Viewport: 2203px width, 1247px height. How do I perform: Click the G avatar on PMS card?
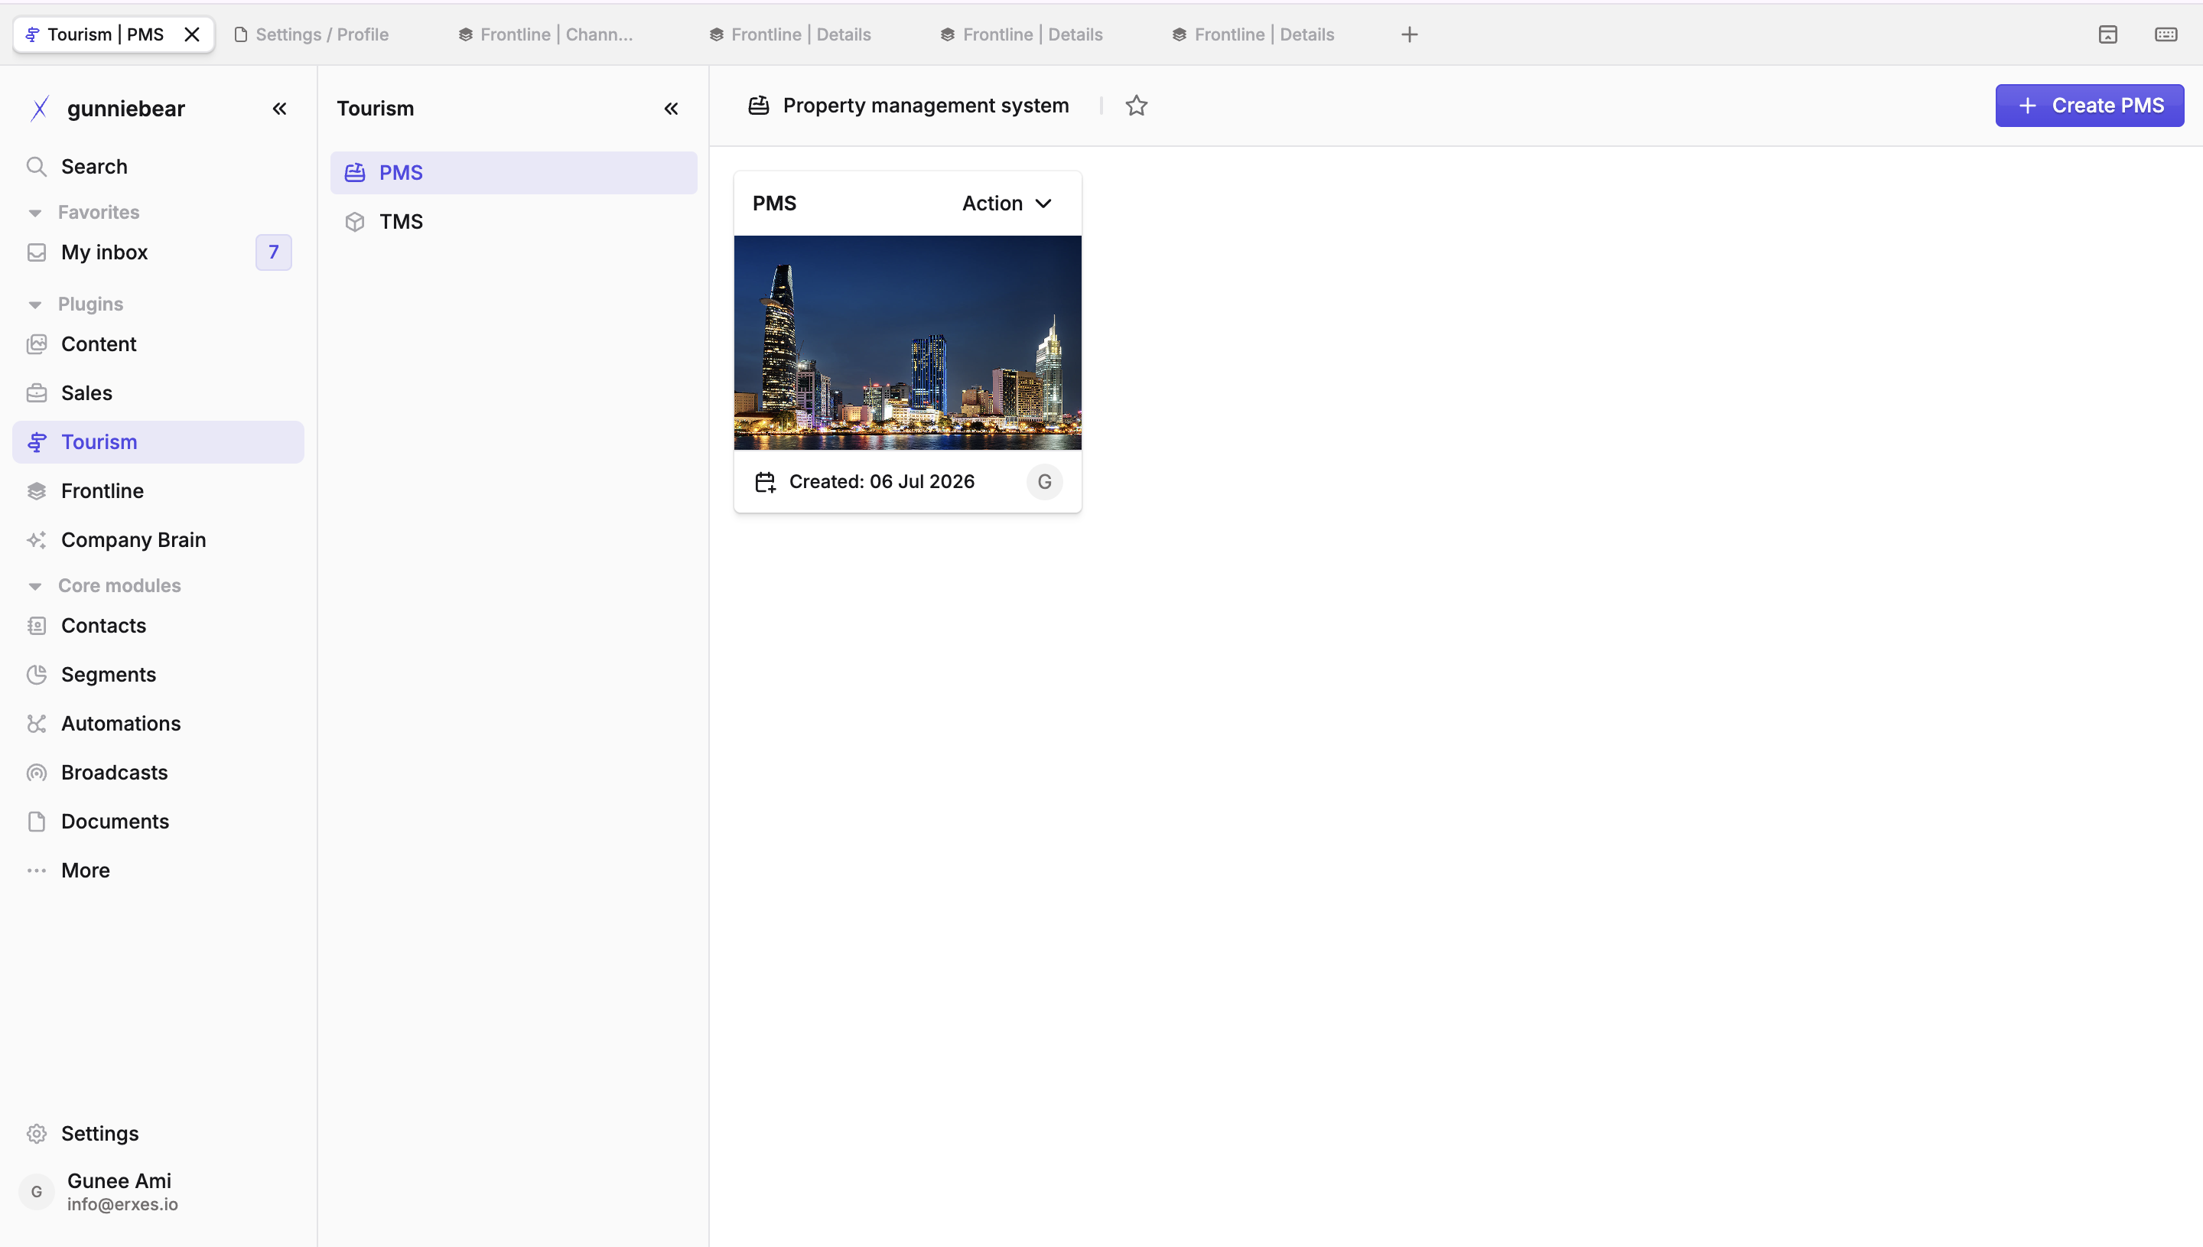(1045, 481)
